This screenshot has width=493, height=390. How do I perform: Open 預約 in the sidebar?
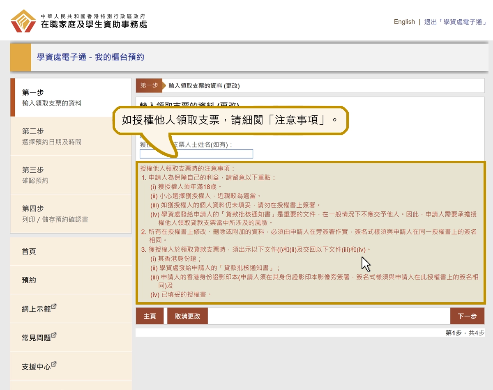pos(28,280)
